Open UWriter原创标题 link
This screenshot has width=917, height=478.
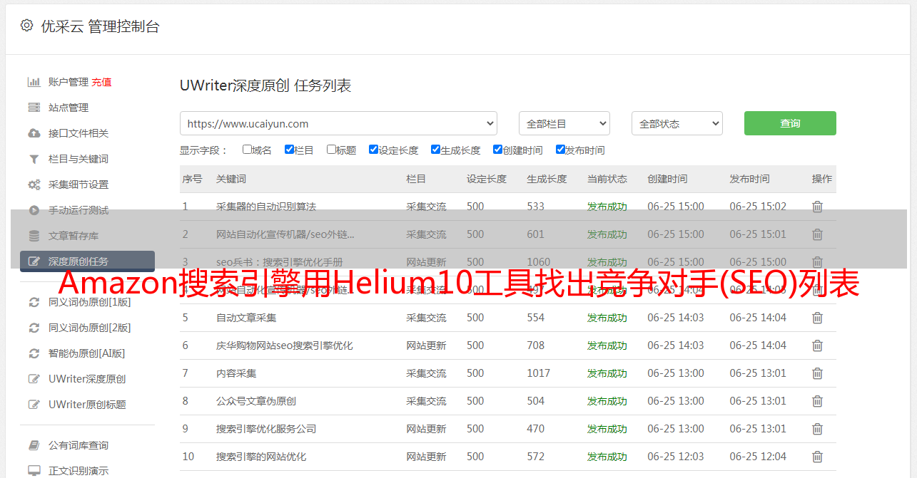click(87, 405)
